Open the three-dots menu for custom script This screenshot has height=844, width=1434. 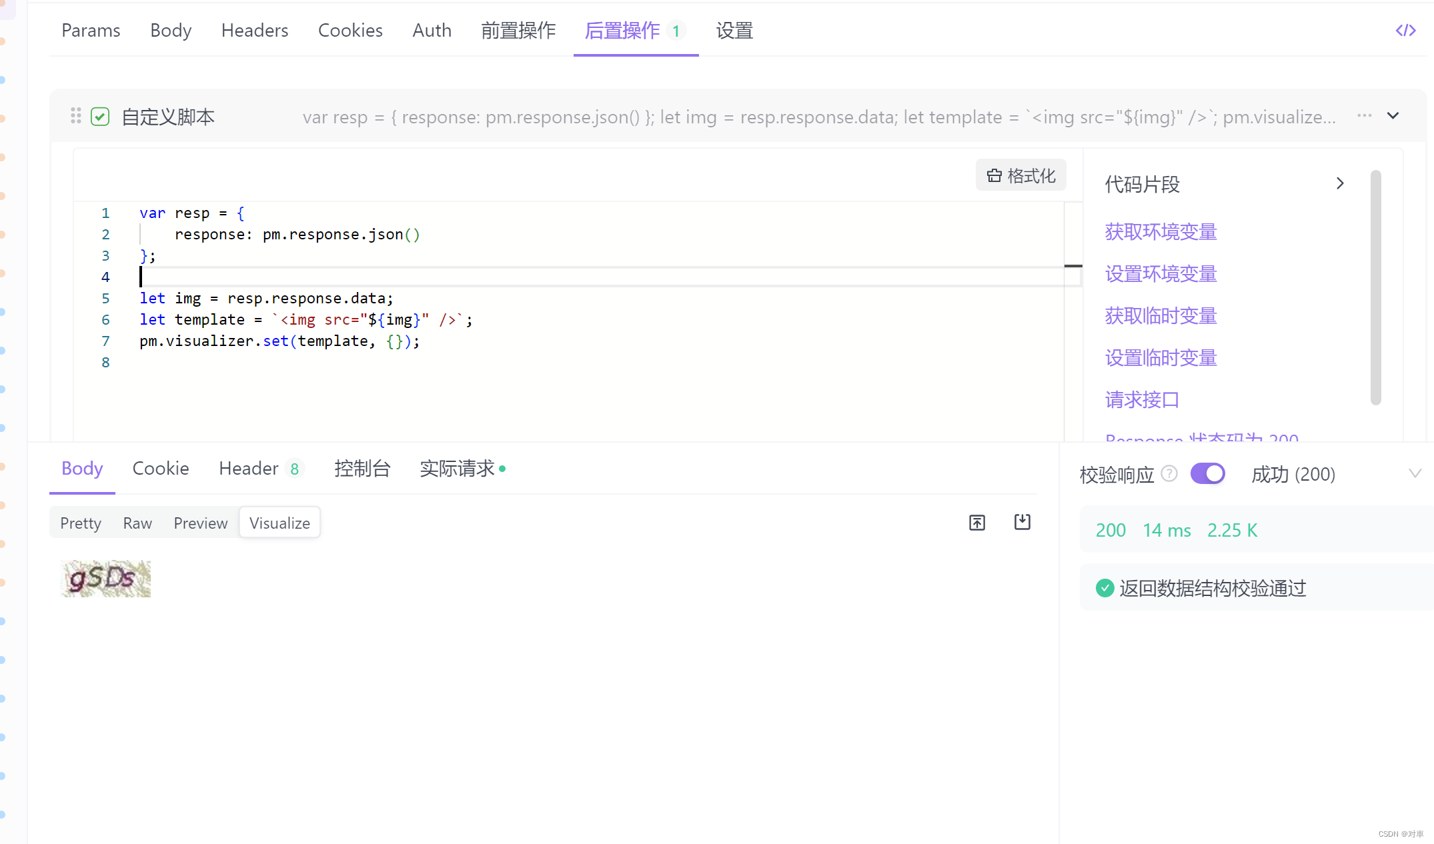point(1364,116)
